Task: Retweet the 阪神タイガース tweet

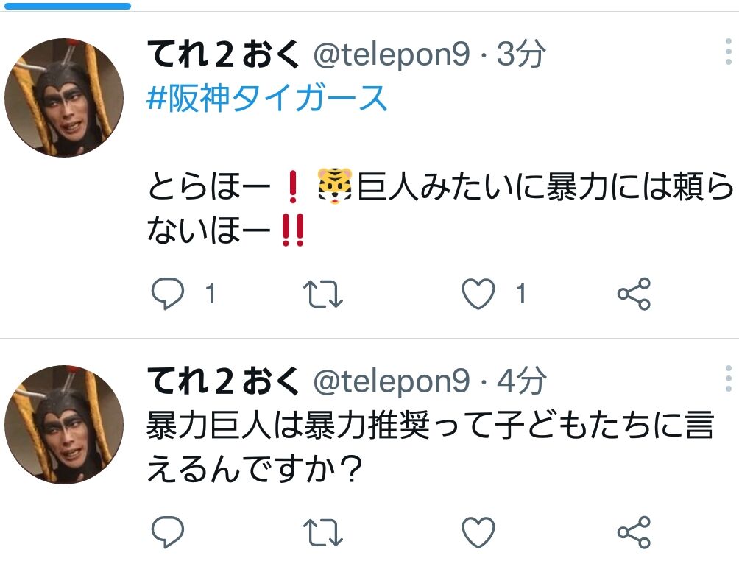Action: pos(323,294)
